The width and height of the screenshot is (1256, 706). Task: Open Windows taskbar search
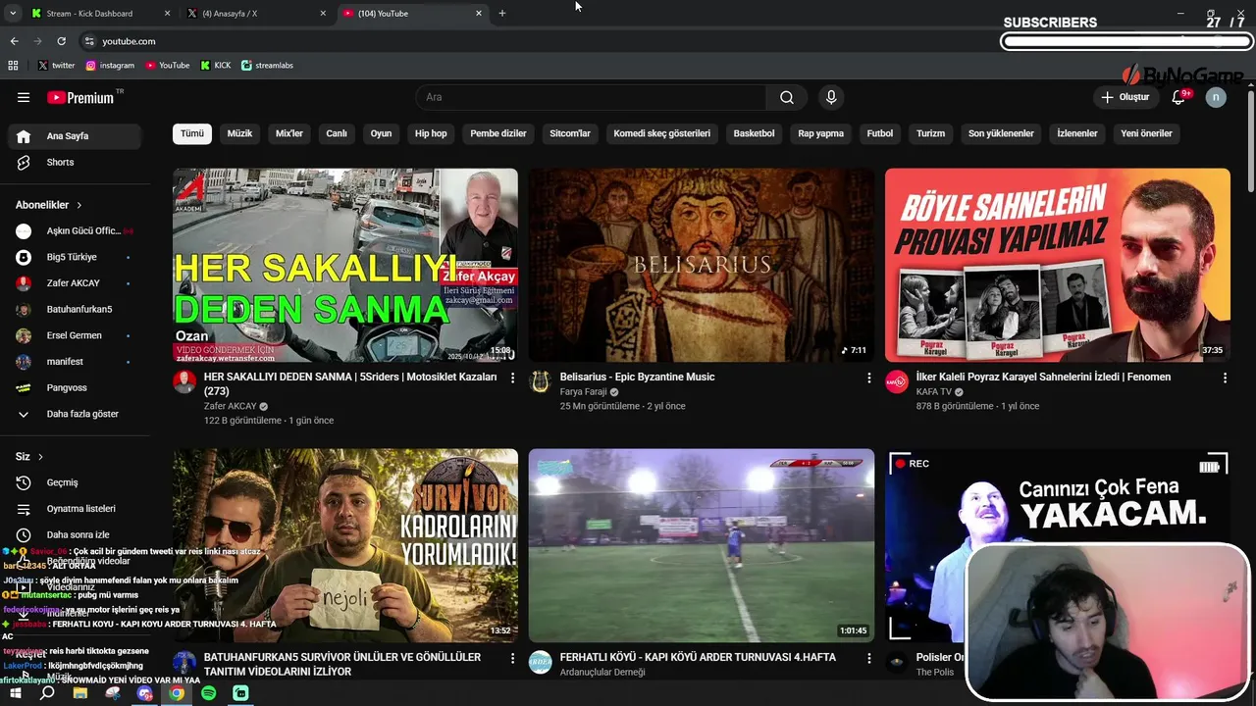pyautogui.click(x=47, y=693)
